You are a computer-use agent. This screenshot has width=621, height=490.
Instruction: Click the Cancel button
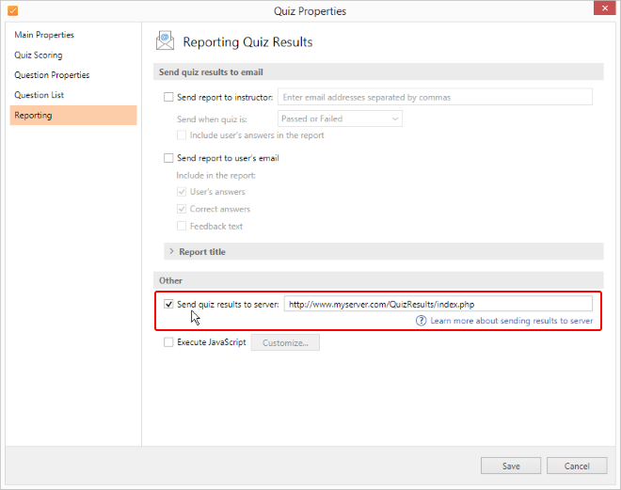point(577,466)
